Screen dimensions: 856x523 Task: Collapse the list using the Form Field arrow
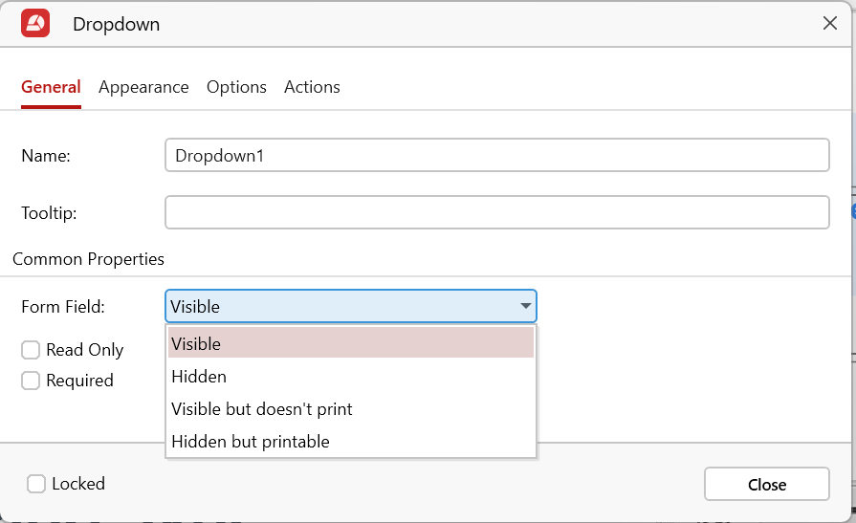click(525, 307)
